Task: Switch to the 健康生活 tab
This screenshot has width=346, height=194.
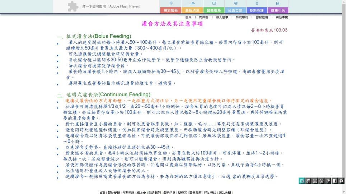Action: tap(277, 10)
